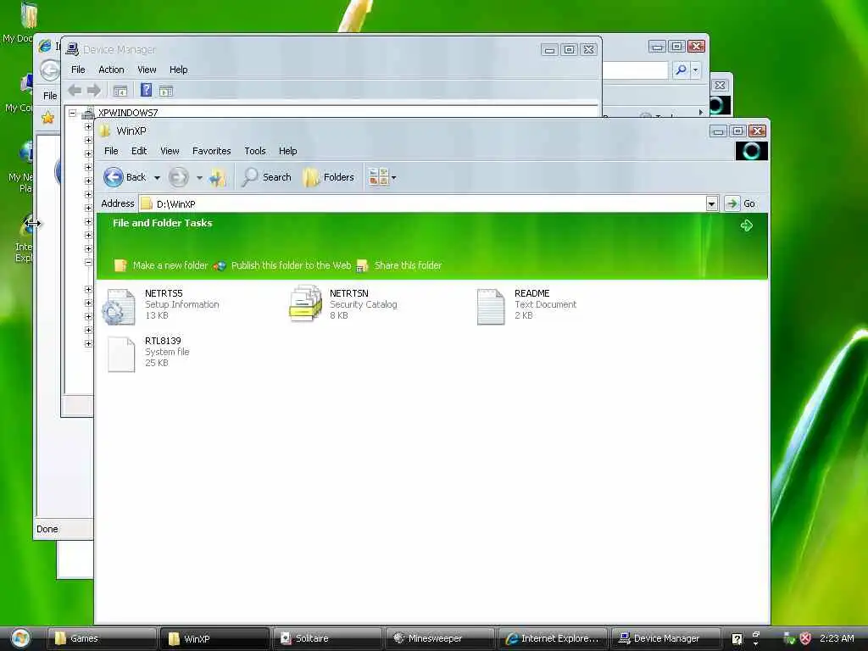
Task: Select the NETRTS5 Setup Information file
Action: click(161, 304)
